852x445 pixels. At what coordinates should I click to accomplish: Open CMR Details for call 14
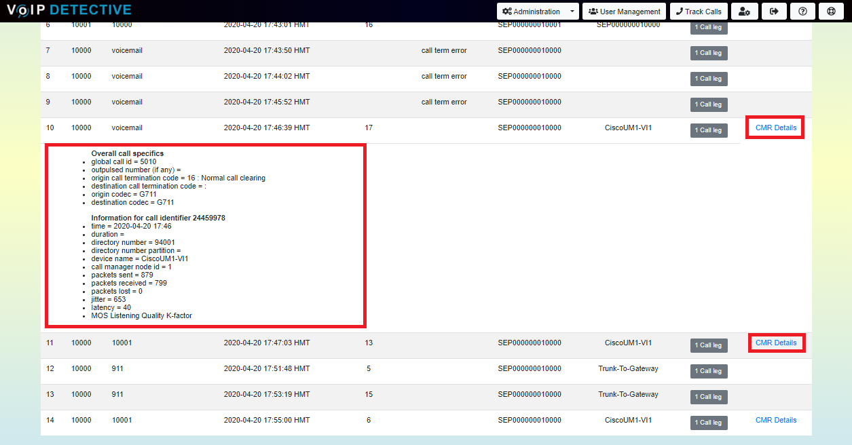[x=776, y=420]
